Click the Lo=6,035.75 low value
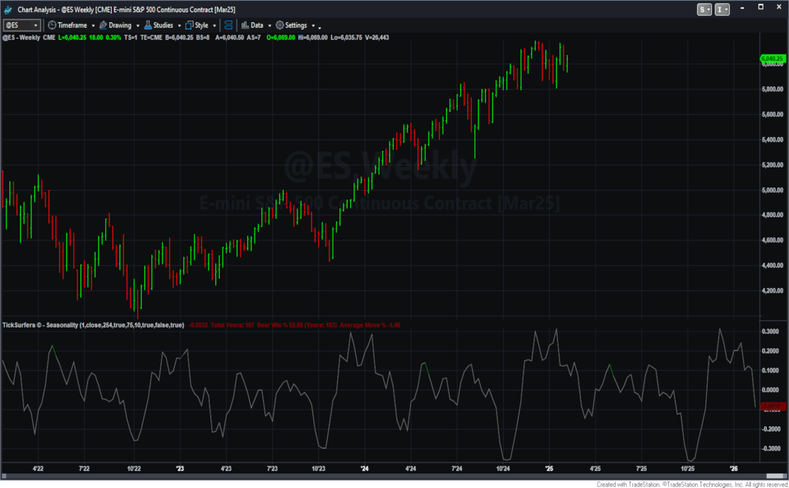Image resolution: width=789 pixels, height=488 pixels. coord(346,37)
